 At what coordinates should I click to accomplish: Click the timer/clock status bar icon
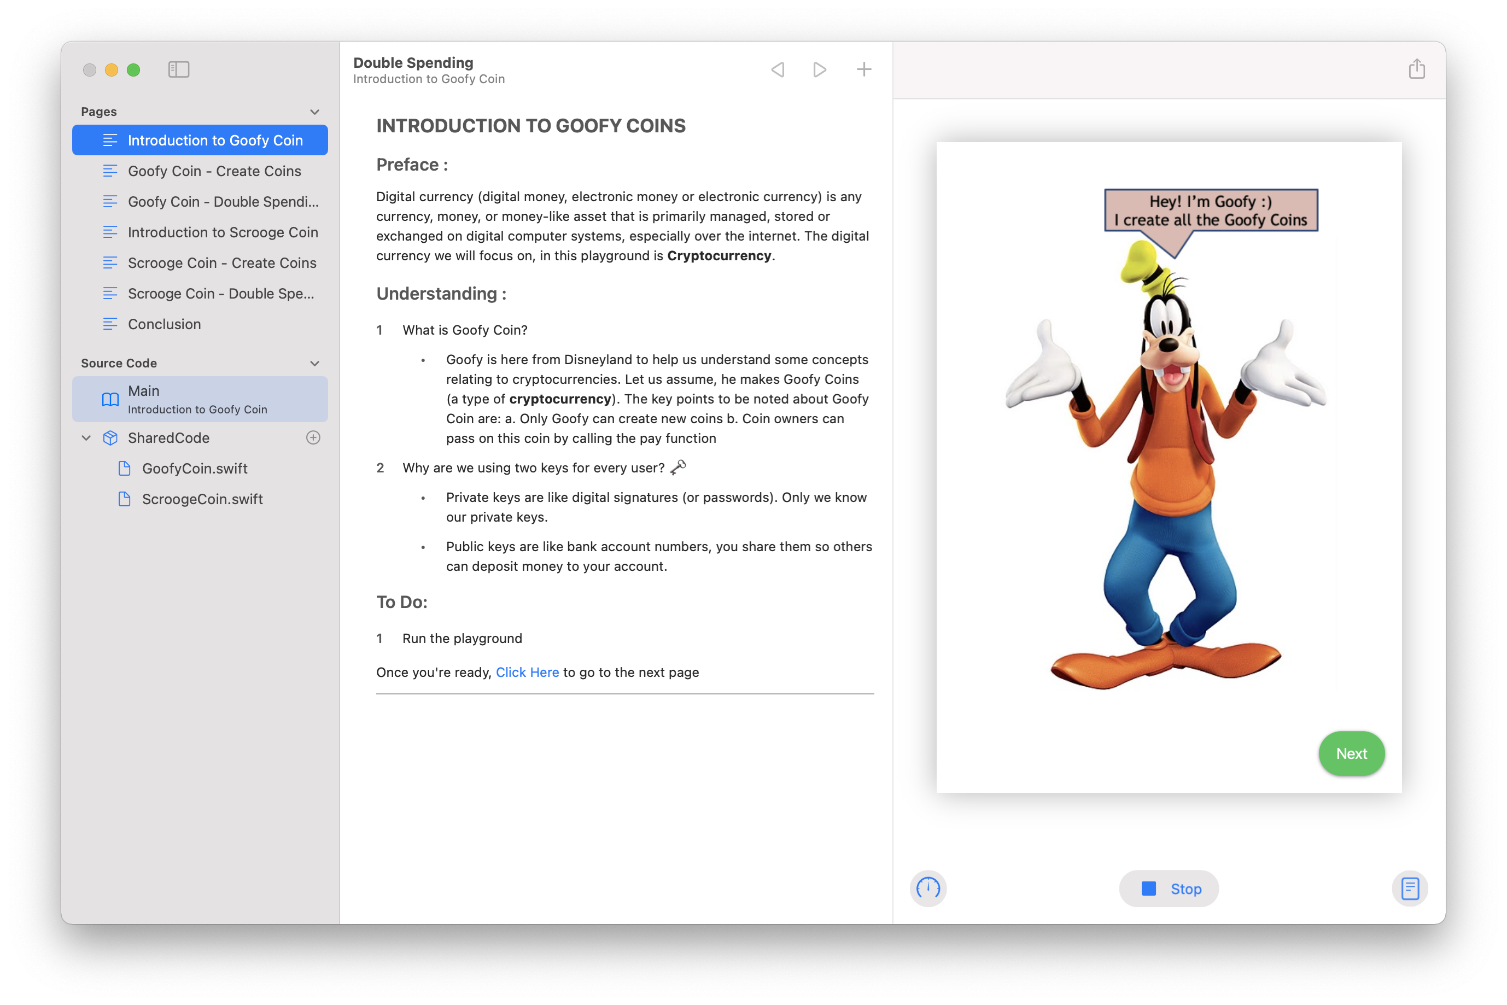tap(928, 889)
